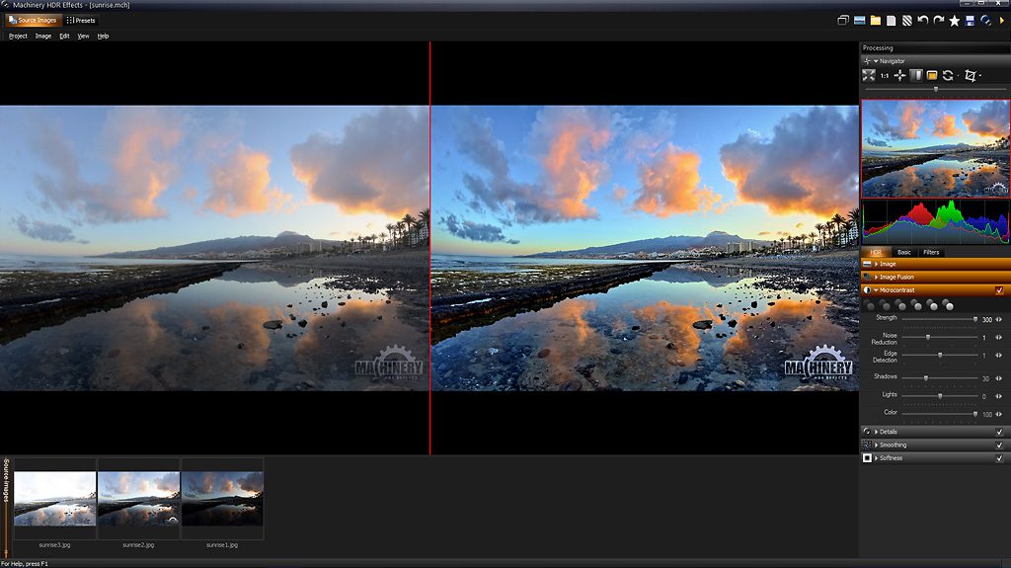The width and height of the screenshot is (1011, 568).
Task: Click the Presets button
Action: tap(81, 20)
